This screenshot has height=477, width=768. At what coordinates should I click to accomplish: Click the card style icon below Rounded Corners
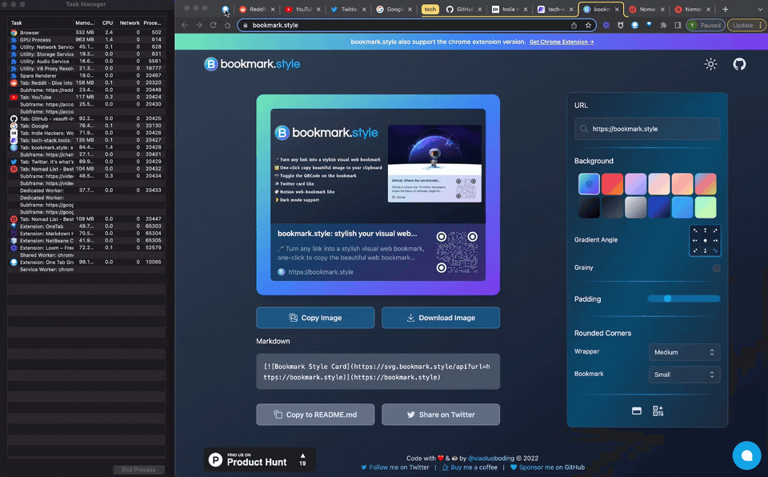637,411
